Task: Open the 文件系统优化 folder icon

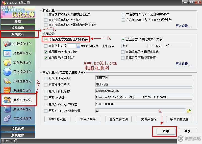Action: pos(7,63)
